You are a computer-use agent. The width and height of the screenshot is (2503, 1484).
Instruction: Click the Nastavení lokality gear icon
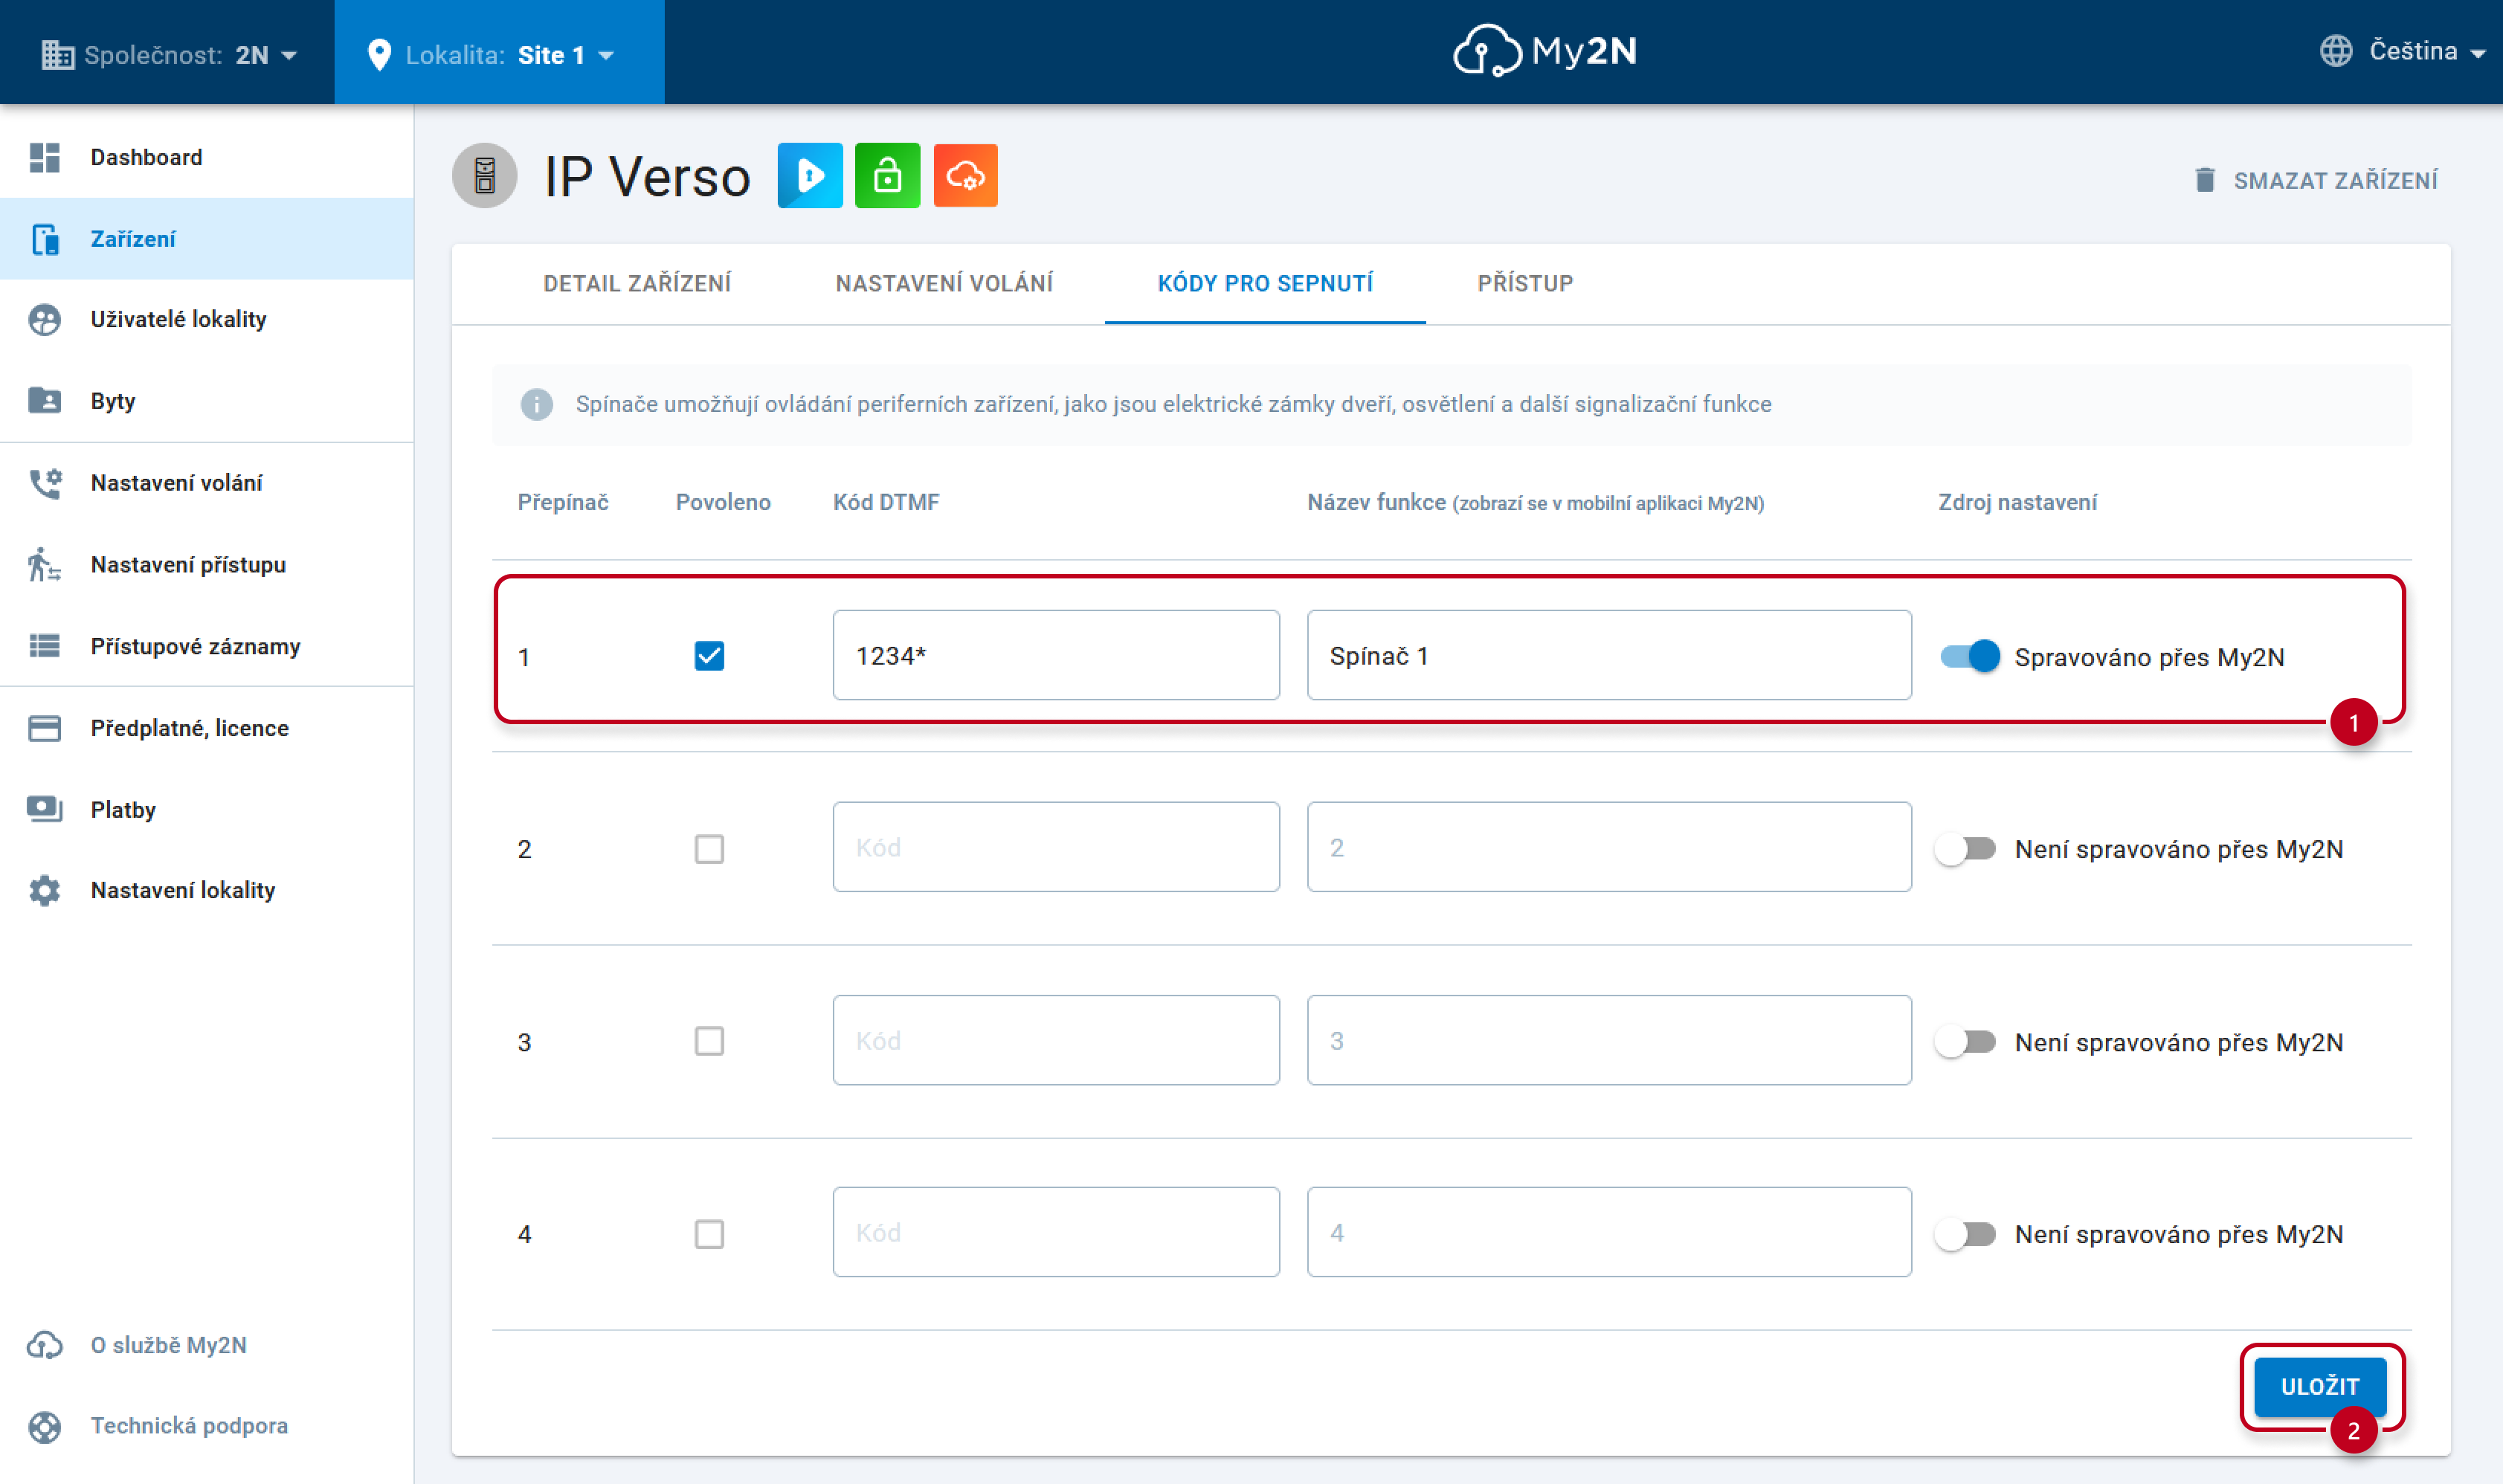[45, 891]
